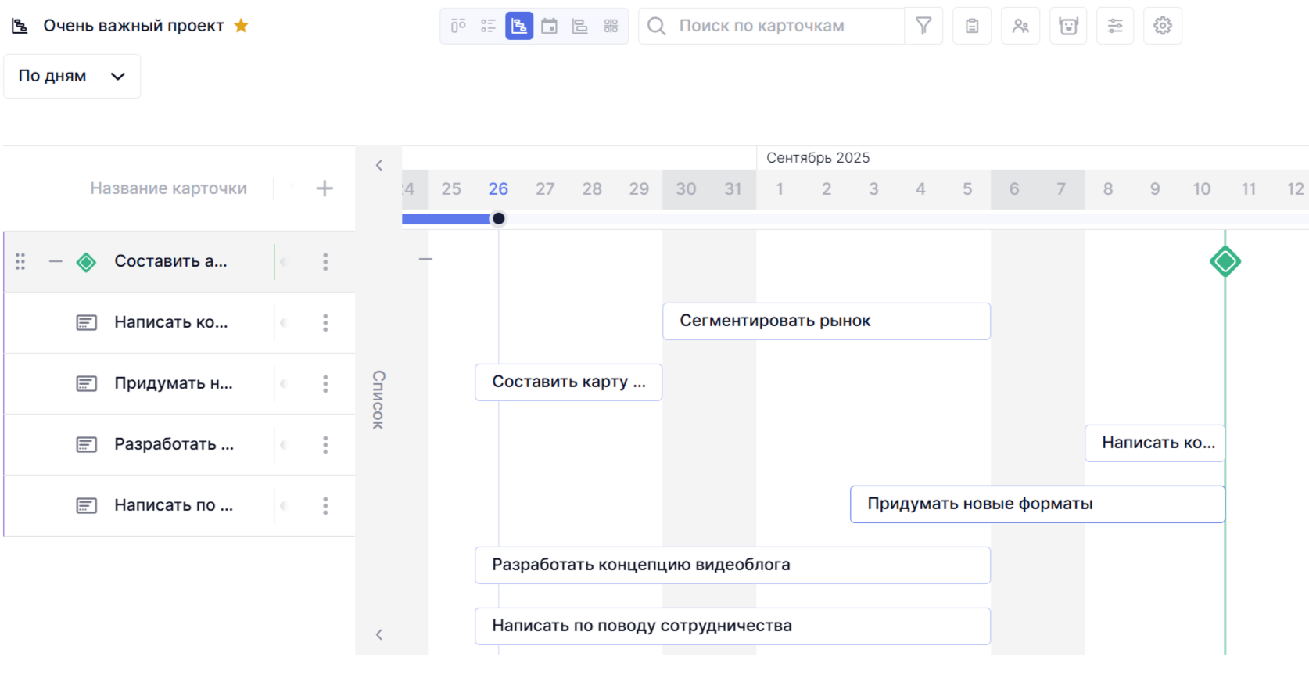Screen dimensions: 1309x700
Task: Open the "По дням" scale dropdown
Action: click(x=72, y=76)
